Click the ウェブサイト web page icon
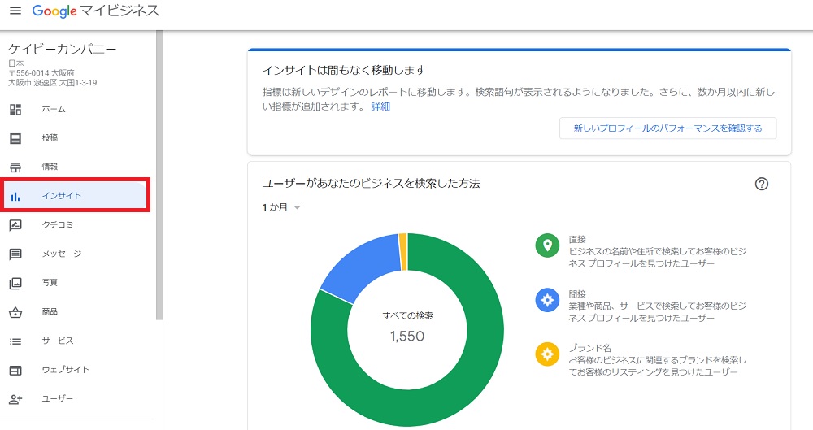The height and width of the screenshot is (430, 813). click(15, 371)
